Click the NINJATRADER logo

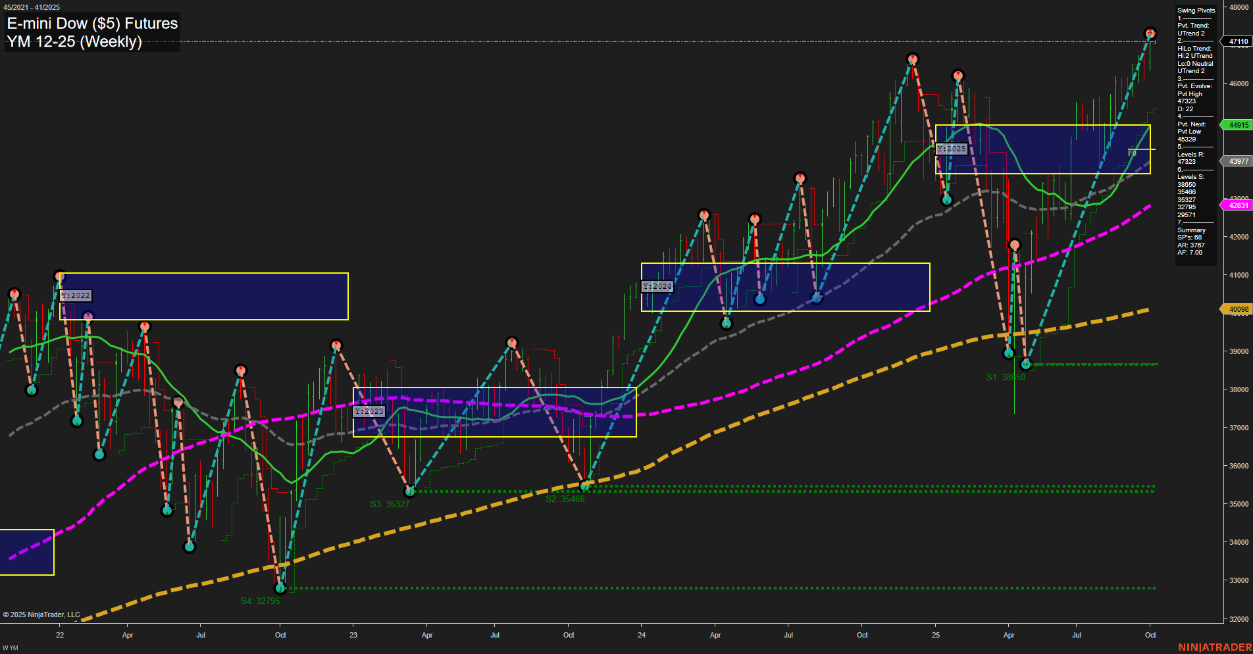(1215, 645)
